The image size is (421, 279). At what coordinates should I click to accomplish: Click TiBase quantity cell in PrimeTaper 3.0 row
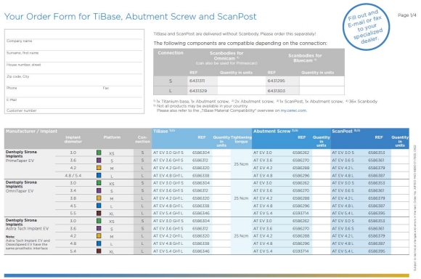pos(221,153)
